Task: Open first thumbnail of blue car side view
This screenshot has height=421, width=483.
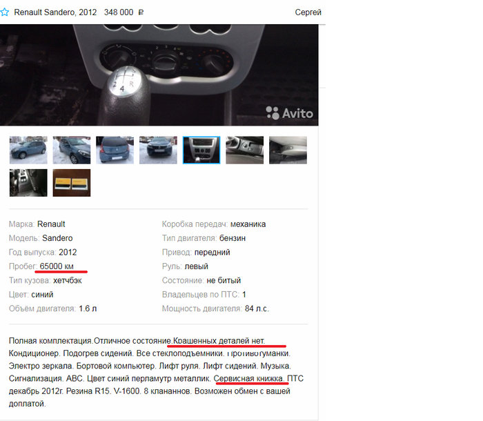Action: (x=28, y=150)
